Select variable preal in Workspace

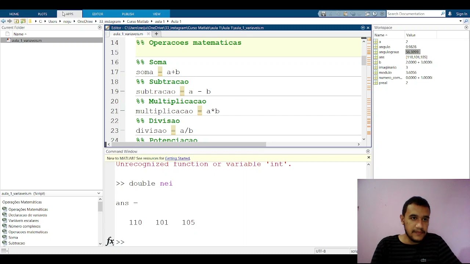(383, 83)
